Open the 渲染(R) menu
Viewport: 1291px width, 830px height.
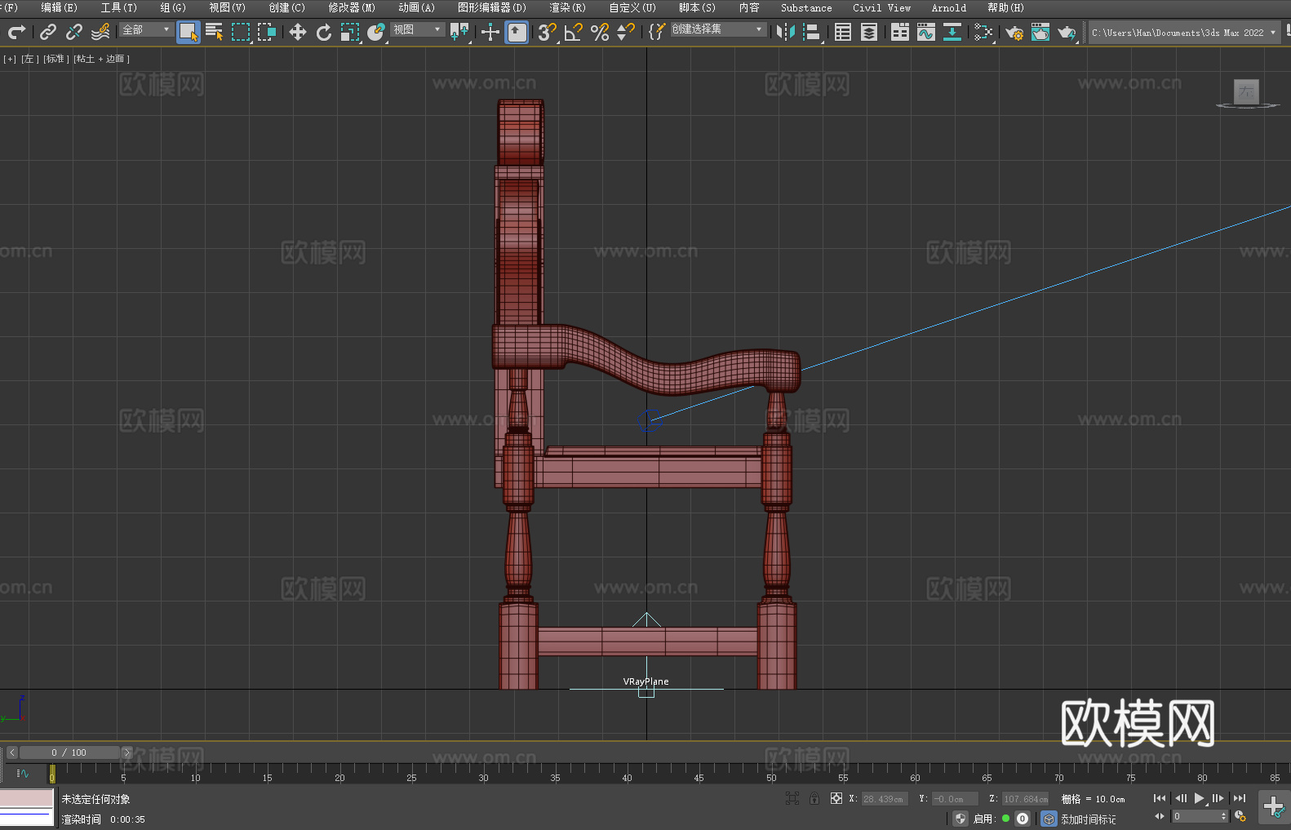pyautogui.click(x=568, y=7)
